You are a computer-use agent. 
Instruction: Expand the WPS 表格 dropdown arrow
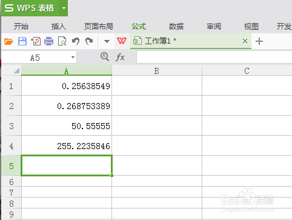click(x=64, y=8)
